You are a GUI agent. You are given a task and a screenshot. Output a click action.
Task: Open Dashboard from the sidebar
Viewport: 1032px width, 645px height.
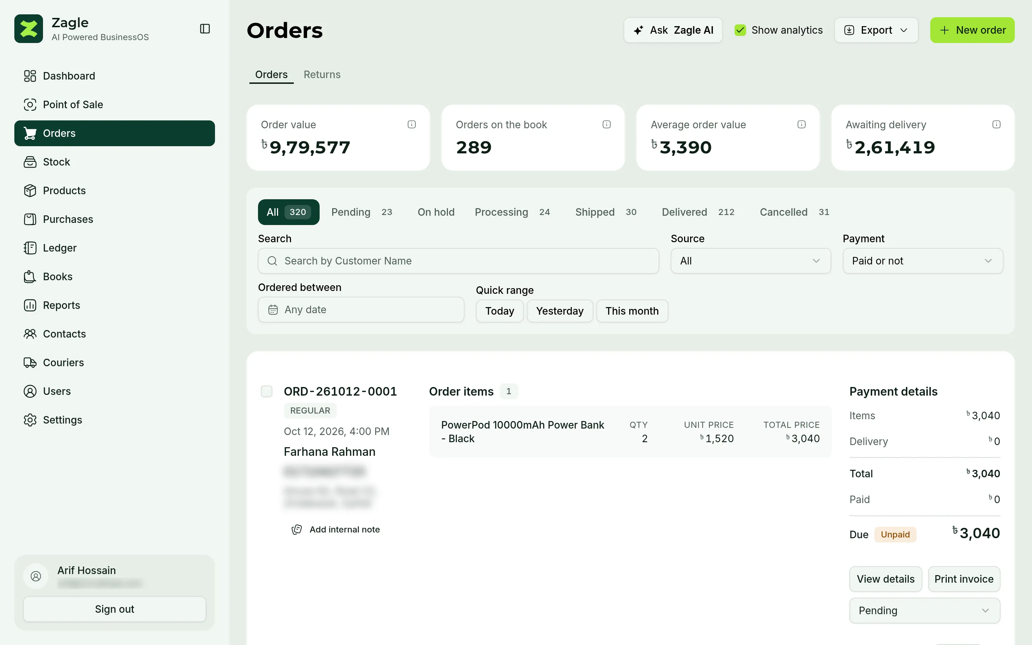point(114,76)
